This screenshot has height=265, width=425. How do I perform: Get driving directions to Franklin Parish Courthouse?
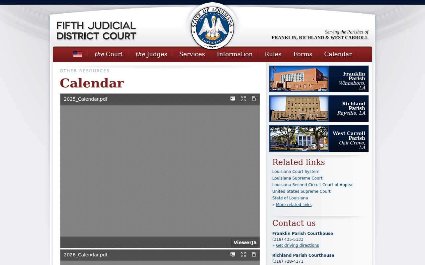click(297, 245)
